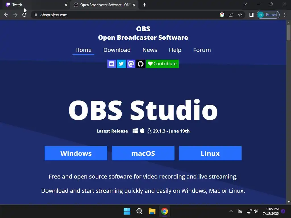Open the Help nav item
This screenshot has width=291, height=218.
(175, 50)
